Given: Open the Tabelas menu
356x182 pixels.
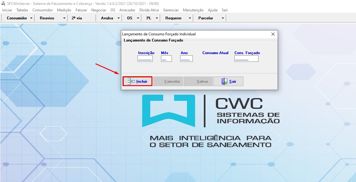Looking at the screenshot, I should (x=22, y=10).
